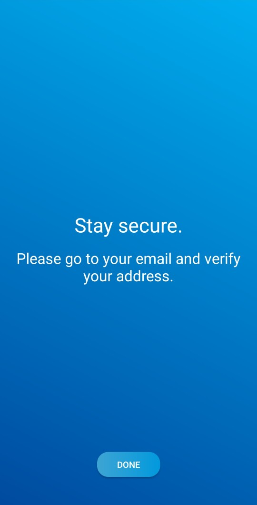This screenshot has height=505, width=257.
Task: Close the Stay secure prompt via DONE
Action: coord(128,465)
